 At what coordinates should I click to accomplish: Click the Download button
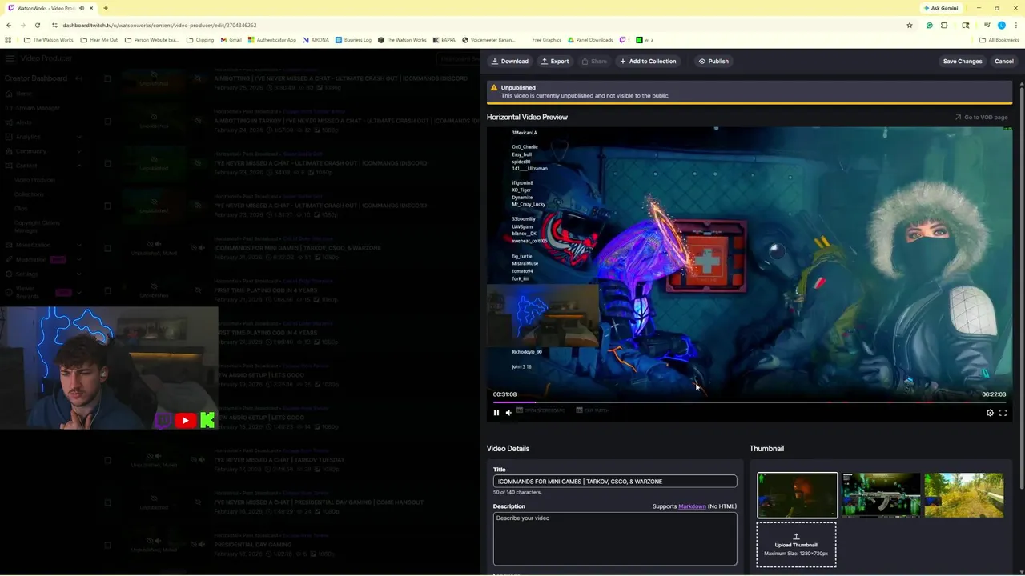510,61
